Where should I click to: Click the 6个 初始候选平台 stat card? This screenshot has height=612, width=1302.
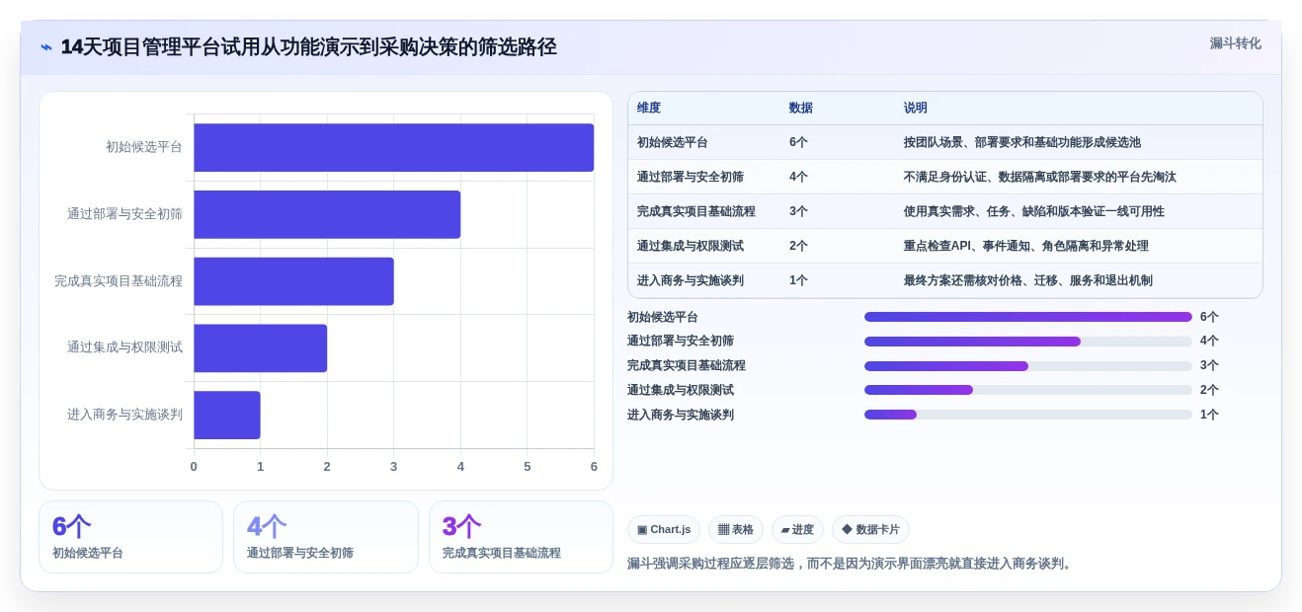pyautogui.click(x=130, y=537)
